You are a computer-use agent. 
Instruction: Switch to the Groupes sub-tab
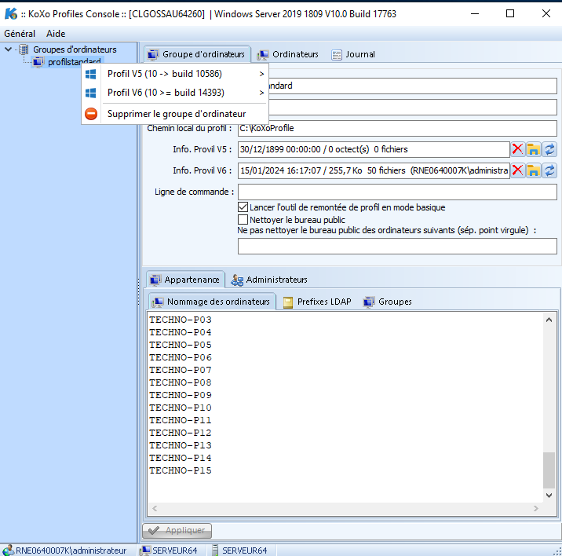click(x=388, y=302)
